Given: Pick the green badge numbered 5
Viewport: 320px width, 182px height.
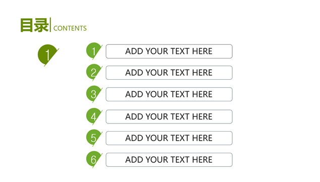Looking at the screenshot, I should (94, 138).
